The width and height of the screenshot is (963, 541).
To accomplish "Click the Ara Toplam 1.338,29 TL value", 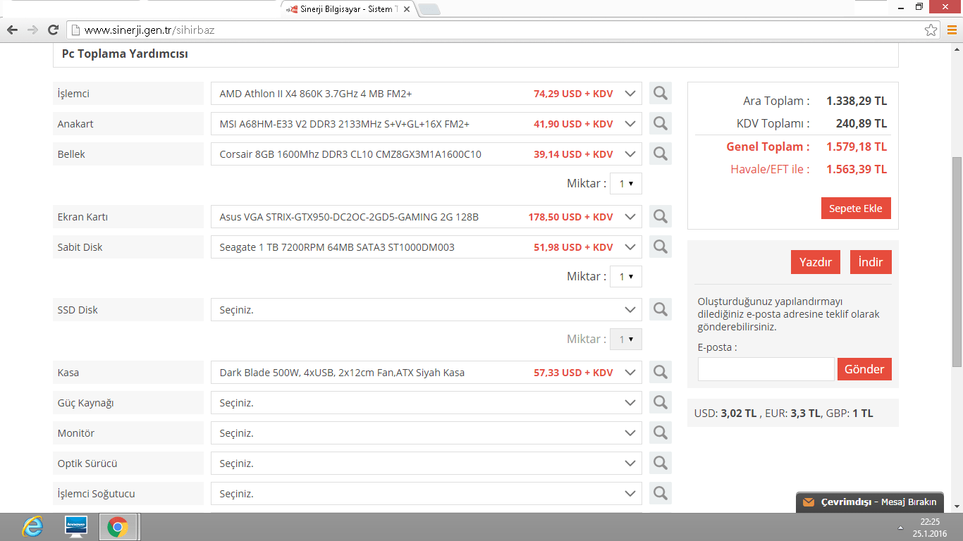I will [x=857, y=101].
